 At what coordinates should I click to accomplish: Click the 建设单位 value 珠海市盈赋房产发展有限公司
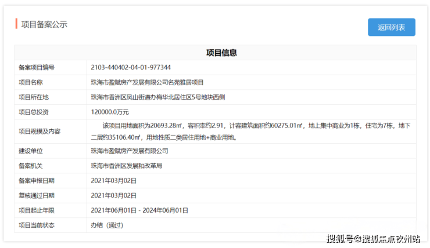click(130, 151)
